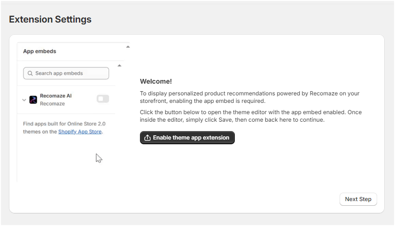Click the theme editor Save instructions paragraph
Image resolution: width=395 pixels, height=226 pixels.
click(x=250, y=116)
